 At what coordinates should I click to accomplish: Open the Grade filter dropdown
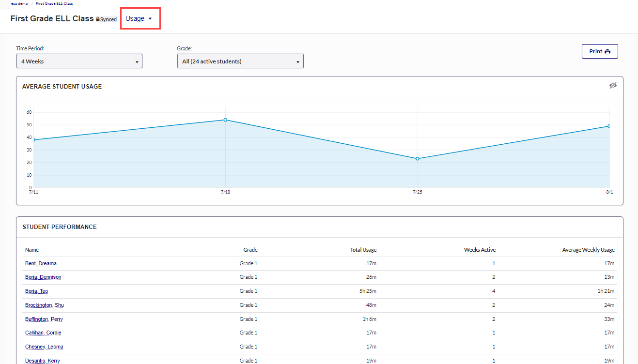coord(240,61)
